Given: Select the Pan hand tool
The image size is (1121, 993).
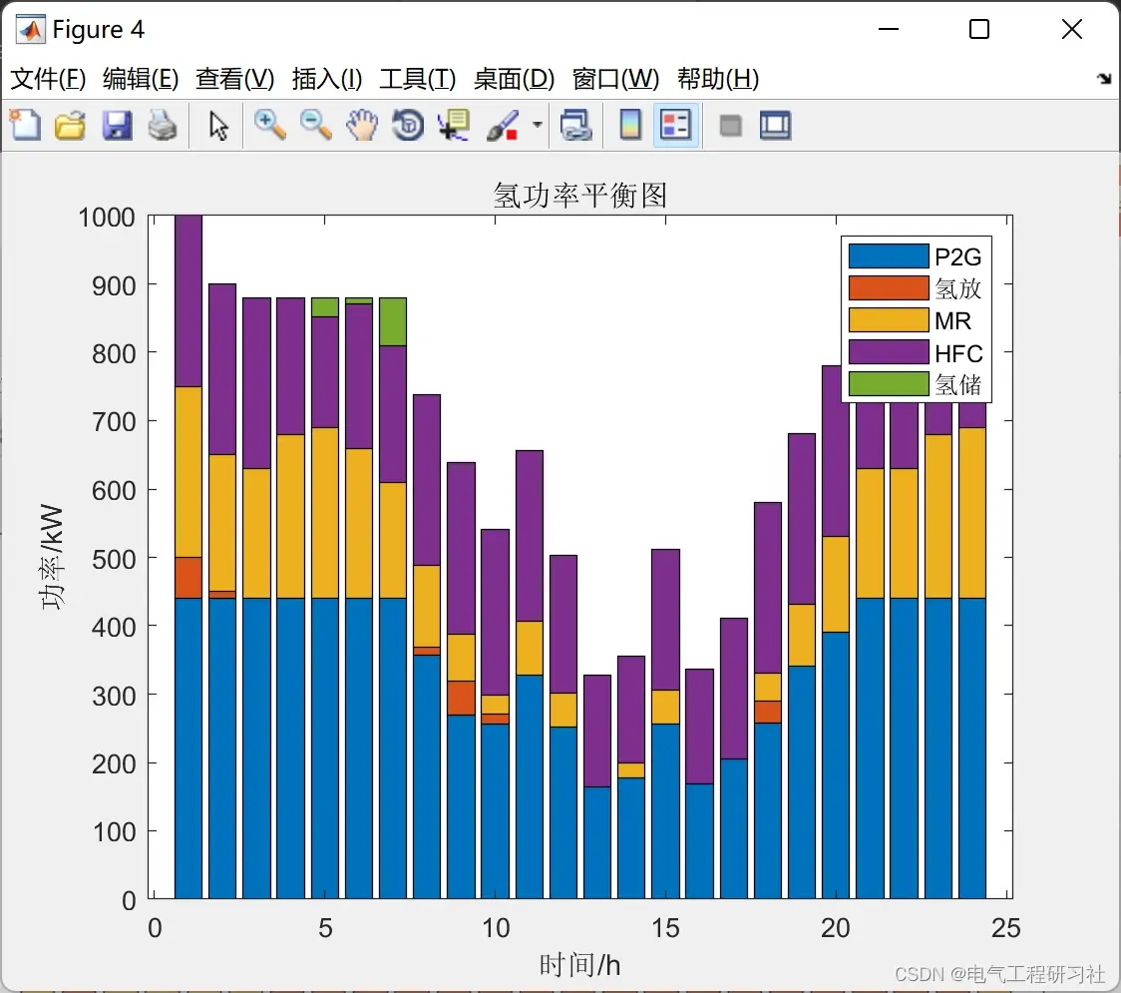Looking at the screenshot, I should [x=362, y=125].
